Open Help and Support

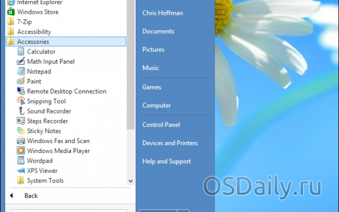[166, 161]
